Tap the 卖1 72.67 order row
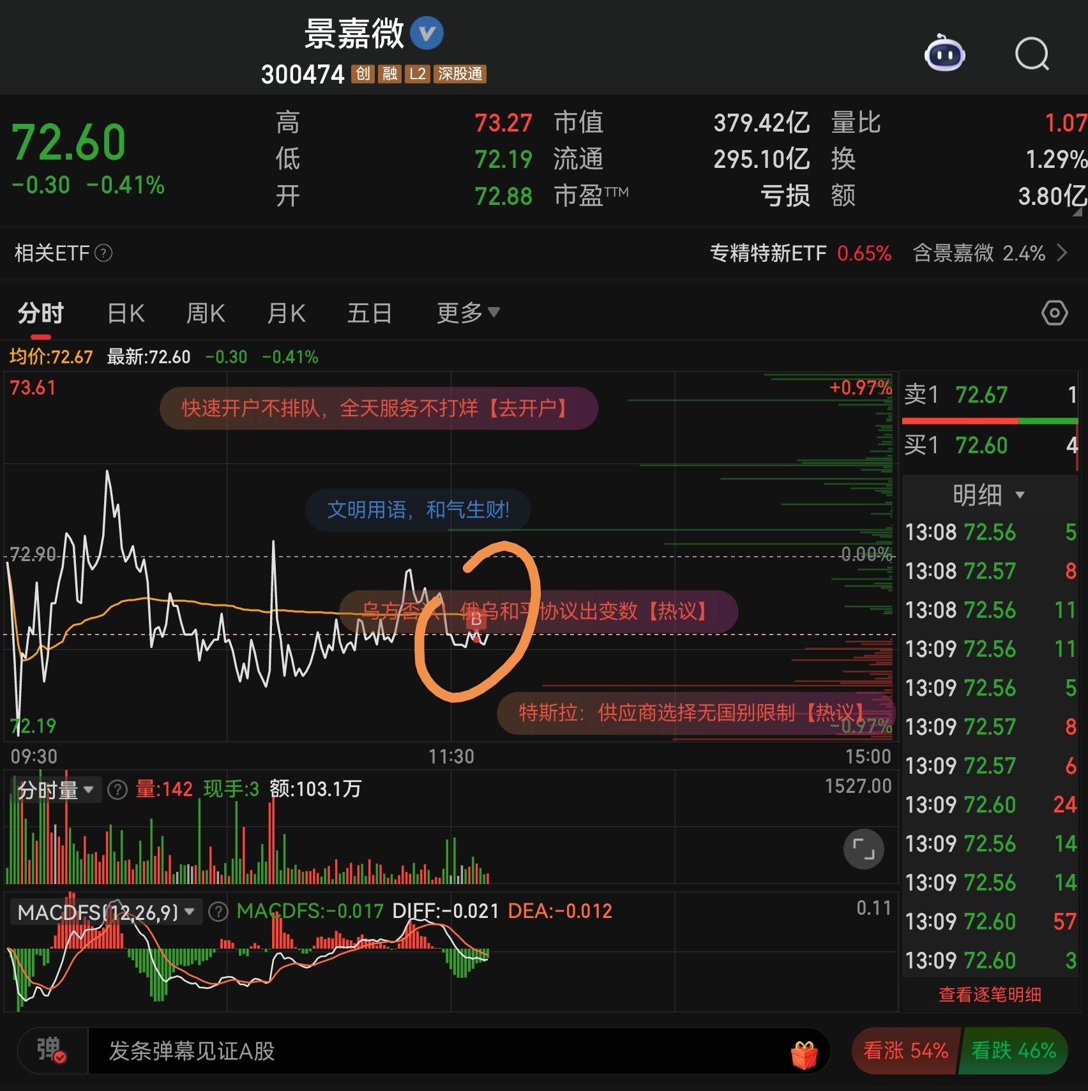Viewport: 1088px width, 1091px height. (990, 395)
